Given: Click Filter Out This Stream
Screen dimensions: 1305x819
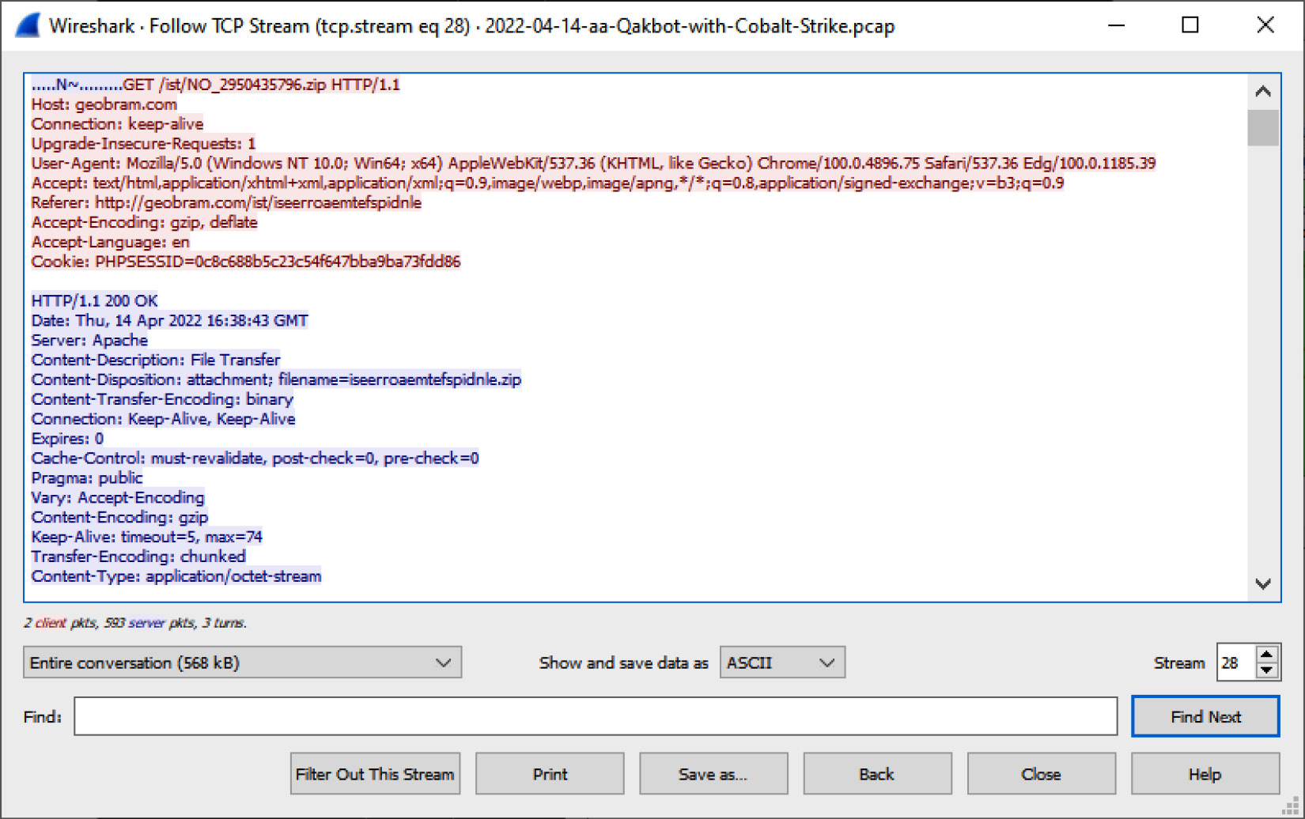Looking at the screenshot, I should click(375, 774).
